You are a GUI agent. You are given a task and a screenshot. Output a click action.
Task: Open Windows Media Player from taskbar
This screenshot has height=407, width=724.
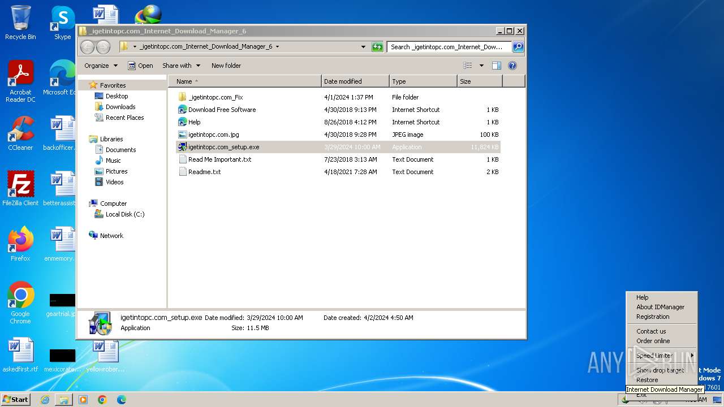83,400
